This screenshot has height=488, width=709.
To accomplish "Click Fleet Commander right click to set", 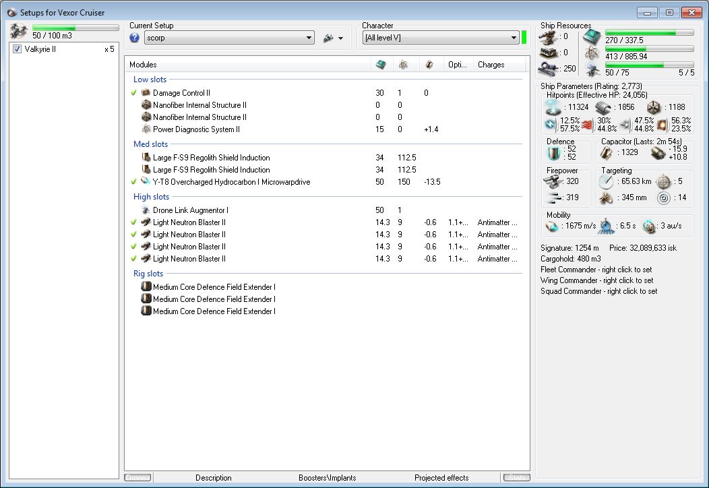I will point(596,270).
